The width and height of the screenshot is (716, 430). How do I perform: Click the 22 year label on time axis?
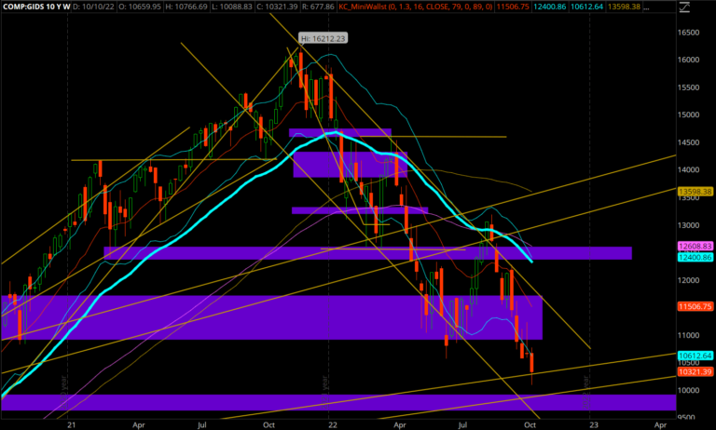pyautogui.click(x=333, y=424)
